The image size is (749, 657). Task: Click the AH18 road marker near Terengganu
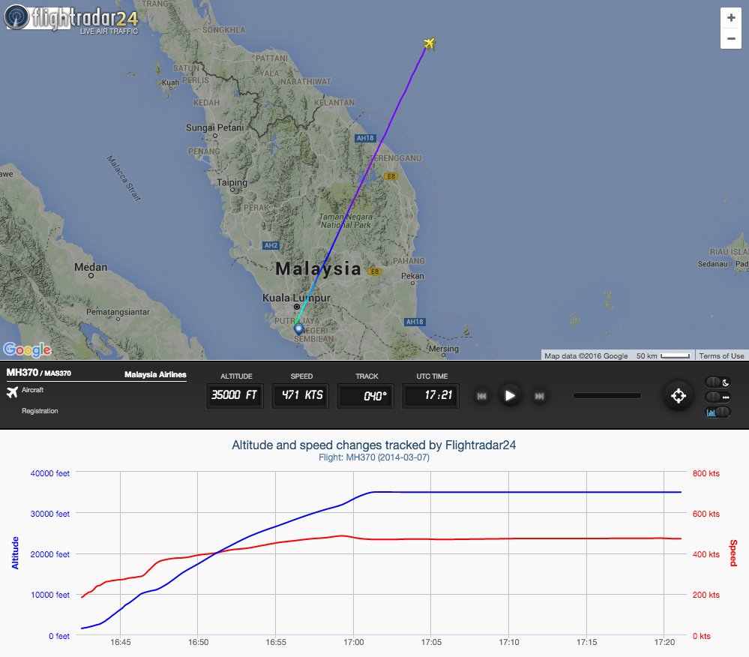[365, 138]
